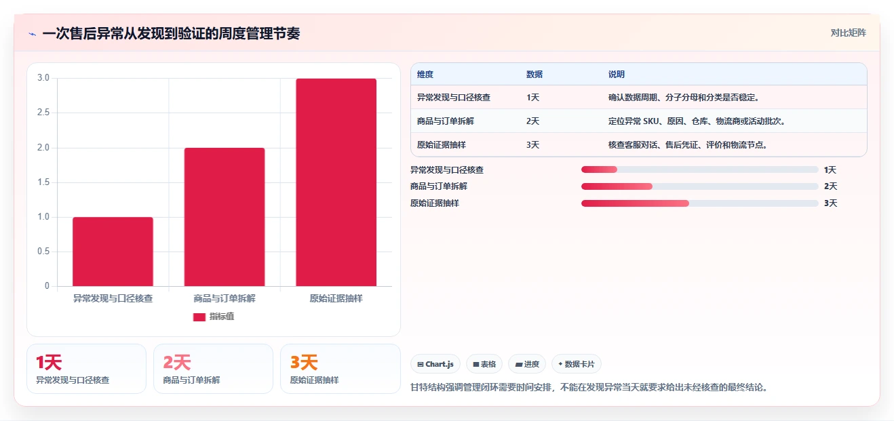
Task: Select table cell 商品与订单拆解
Action: pos(445,121)
